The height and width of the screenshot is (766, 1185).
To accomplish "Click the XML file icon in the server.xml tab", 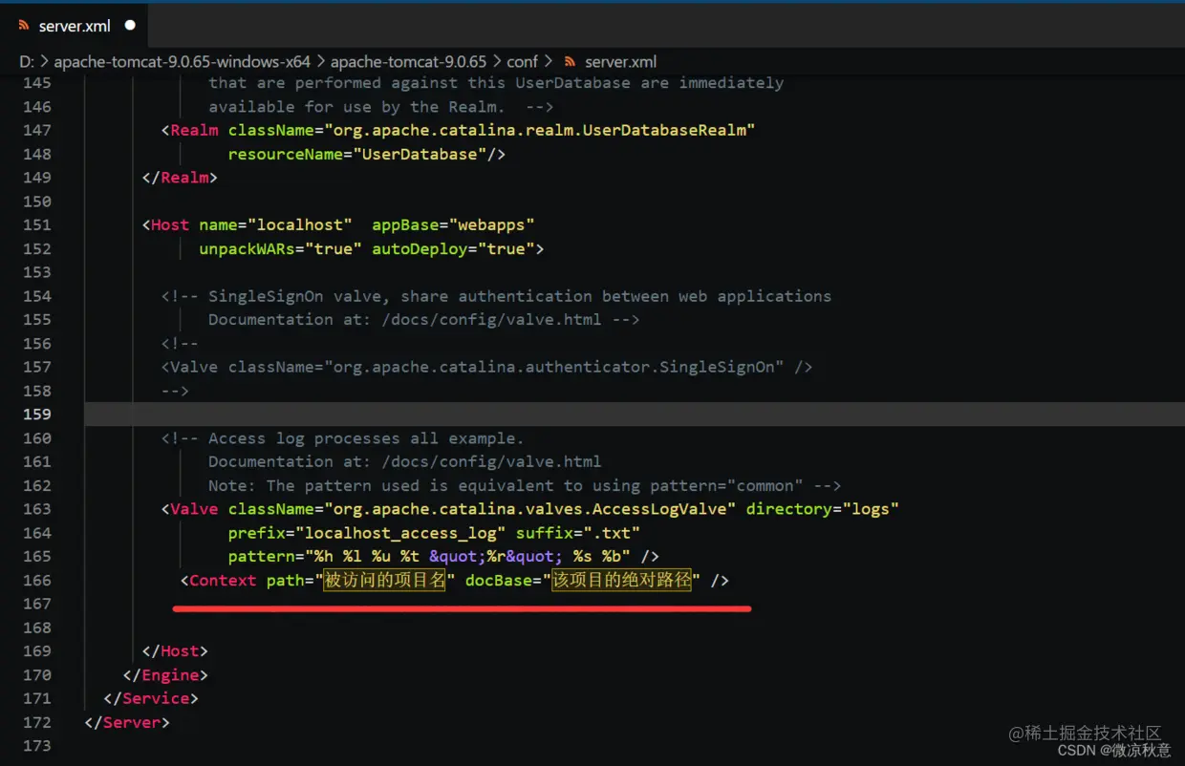I will tap(23, 26).
